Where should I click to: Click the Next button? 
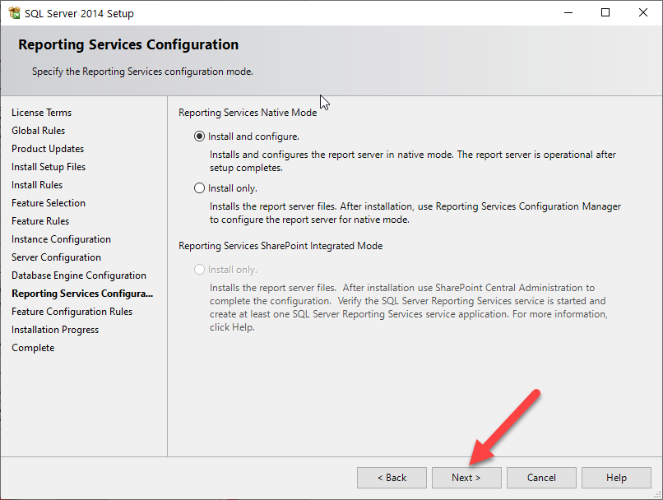coord(466,478)
